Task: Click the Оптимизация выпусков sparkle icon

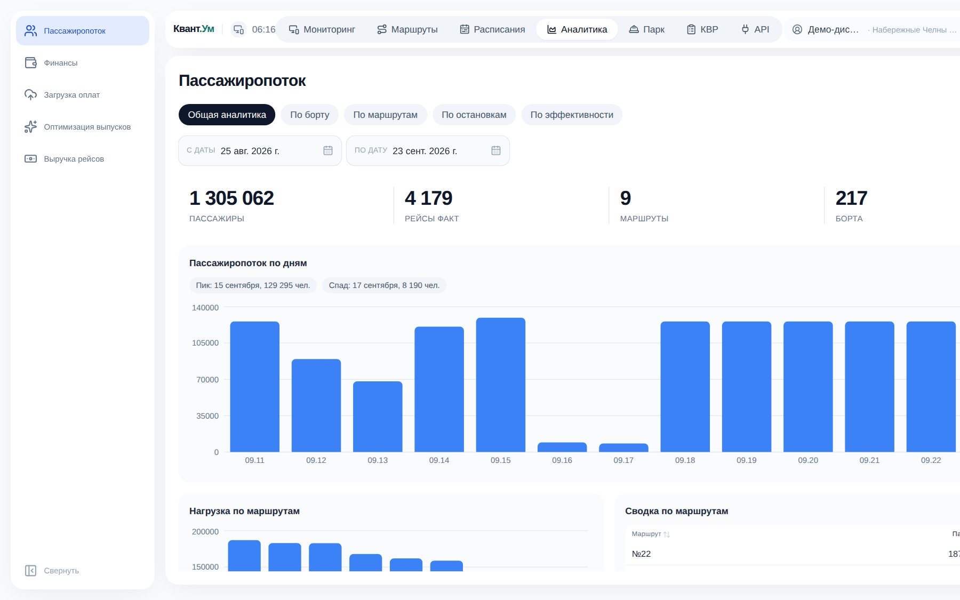Action: (x=31, y=127)
